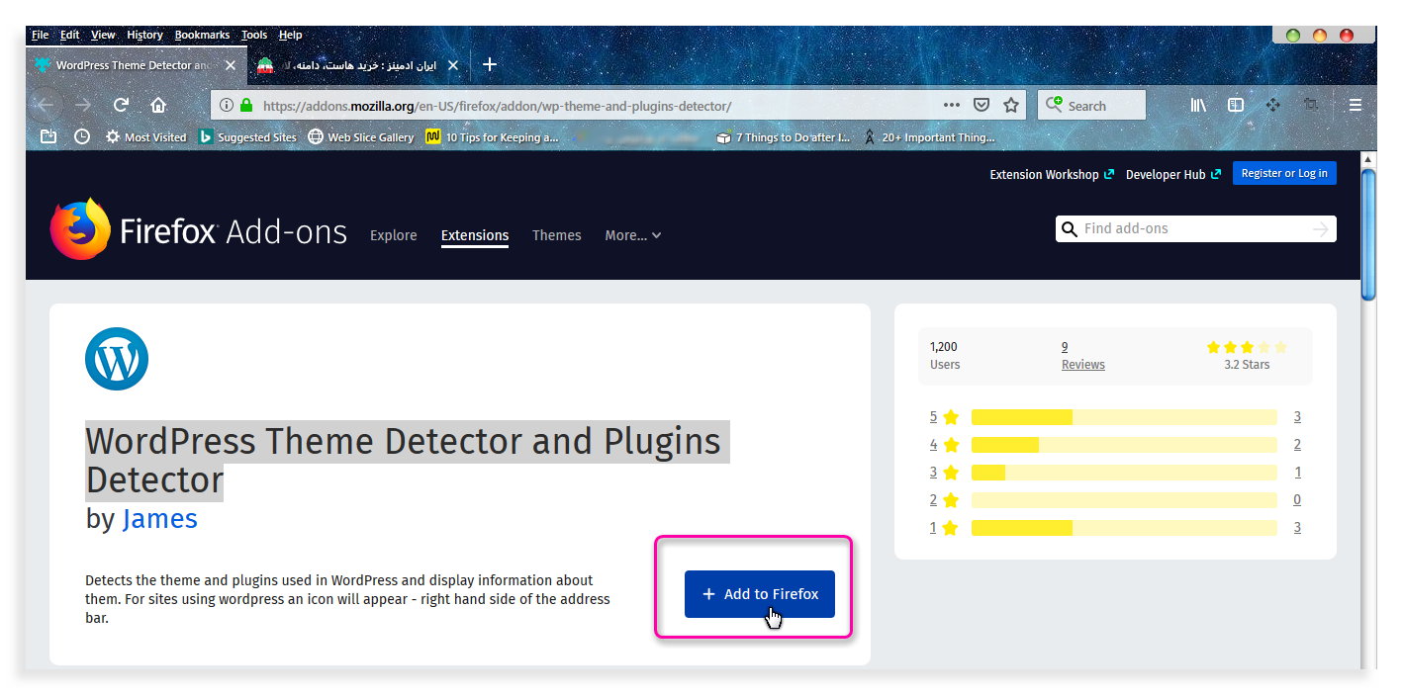Save page to Pocket

coord(982,105)
